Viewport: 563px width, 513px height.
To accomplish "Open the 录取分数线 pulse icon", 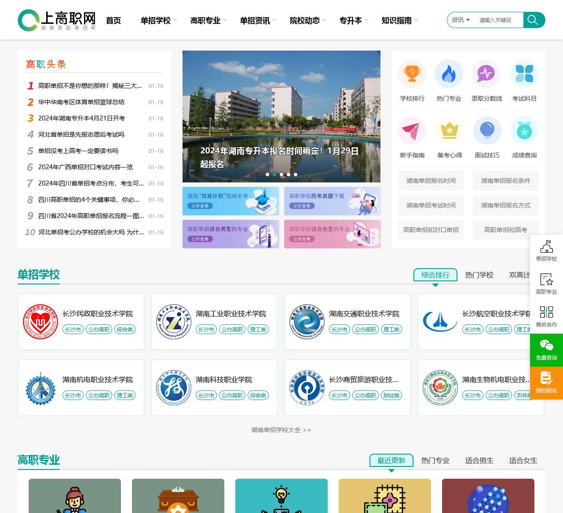I will coord(486,74).
